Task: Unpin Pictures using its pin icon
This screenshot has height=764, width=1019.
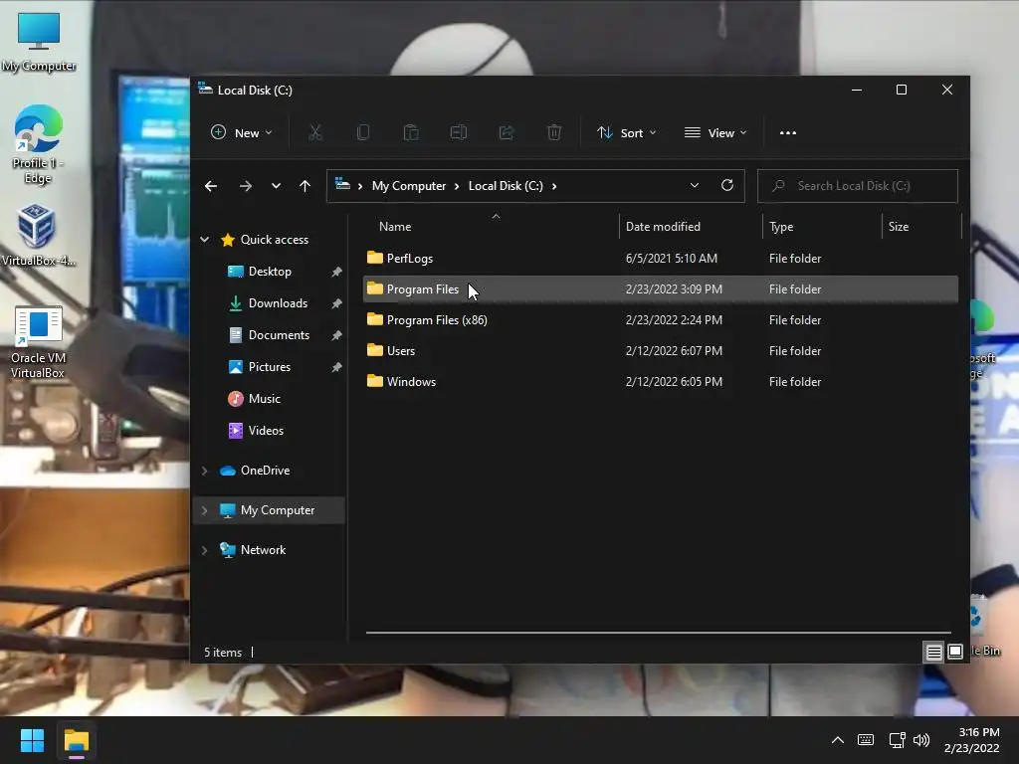Action: tap(336, 367)
